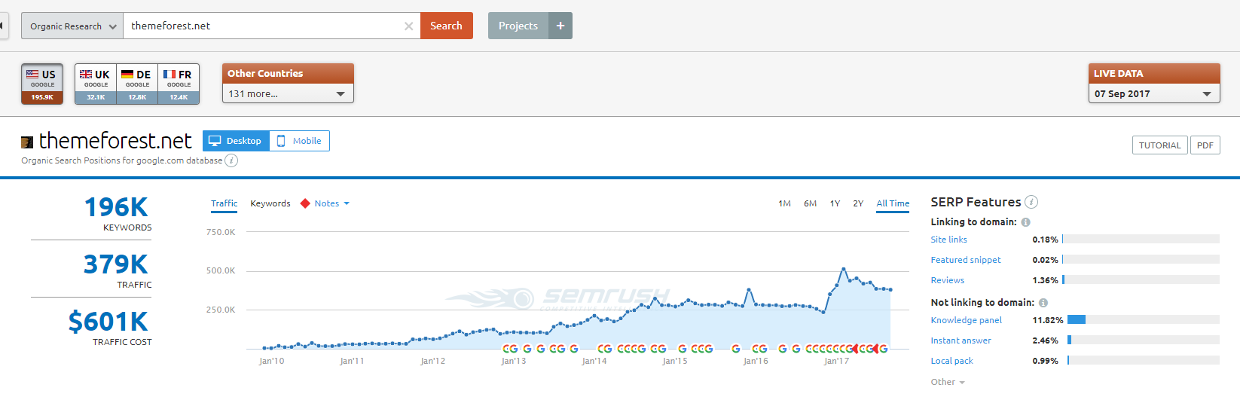Open info icon next to google.com database
1240x400 pixels.
tap(232, 160)
